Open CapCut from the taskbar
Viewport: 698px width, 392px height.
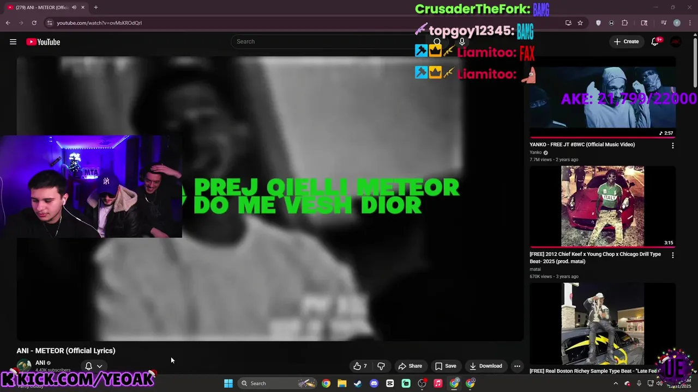(390, 383)
